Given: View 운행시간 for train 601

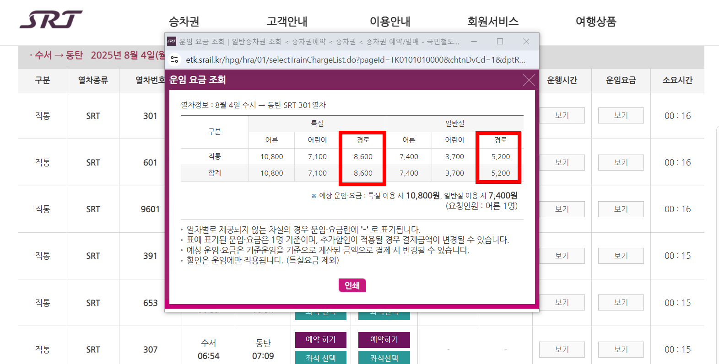Looking at the screenshot, I should click(x=562, y=162).
